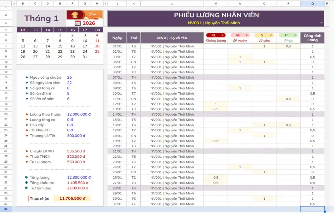Image resolution: width=334 pixels, height=213 pixels.
Task: Select the Đi muộn cell for 09/01
Action: 240,88
